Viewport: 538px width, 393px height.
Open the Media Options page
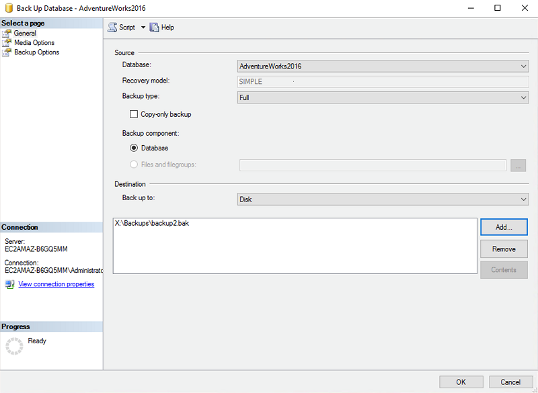[34, 43]
